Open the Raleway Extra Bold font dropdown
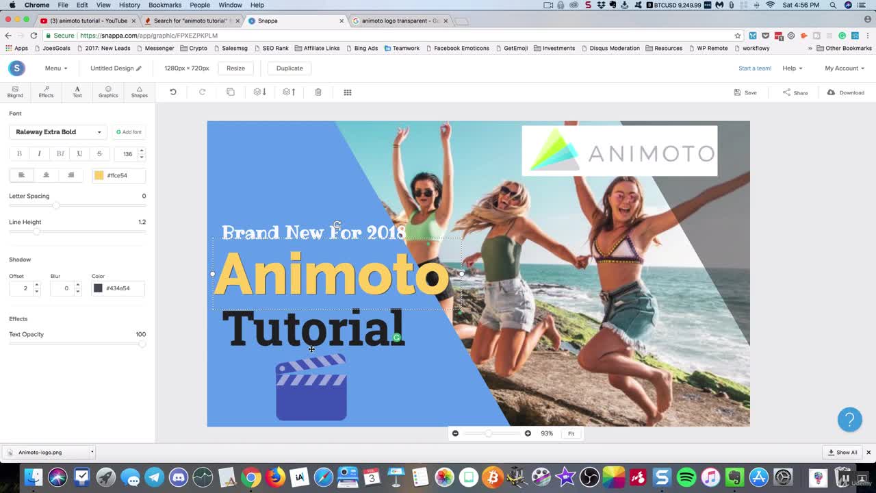The height and width of the screenshot is (493, 876). coord(58,132)
